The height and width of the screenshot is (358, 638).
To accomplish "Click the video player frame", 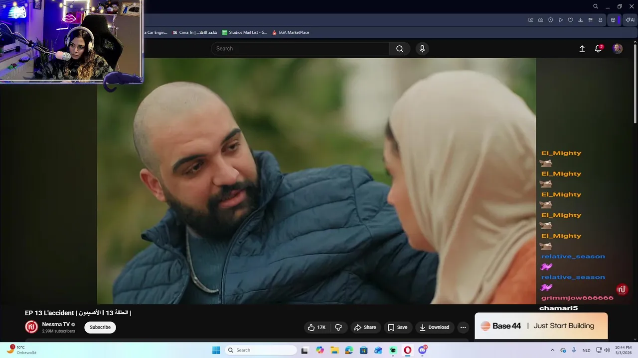I will coord(317,181).
